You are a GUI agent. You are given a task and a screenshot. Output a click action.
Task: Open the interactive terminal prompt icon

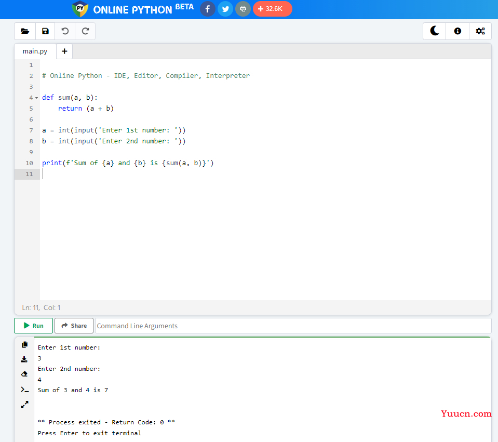click(x=24, y=390)
